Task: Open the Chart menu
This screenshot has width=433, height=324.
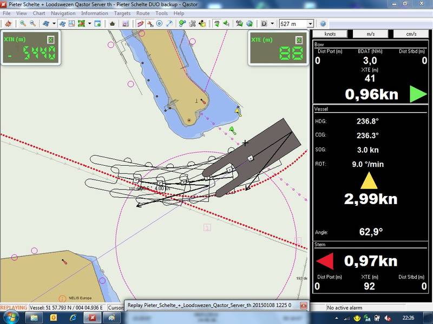Action: pyautogui.click(x=38, y=13)
